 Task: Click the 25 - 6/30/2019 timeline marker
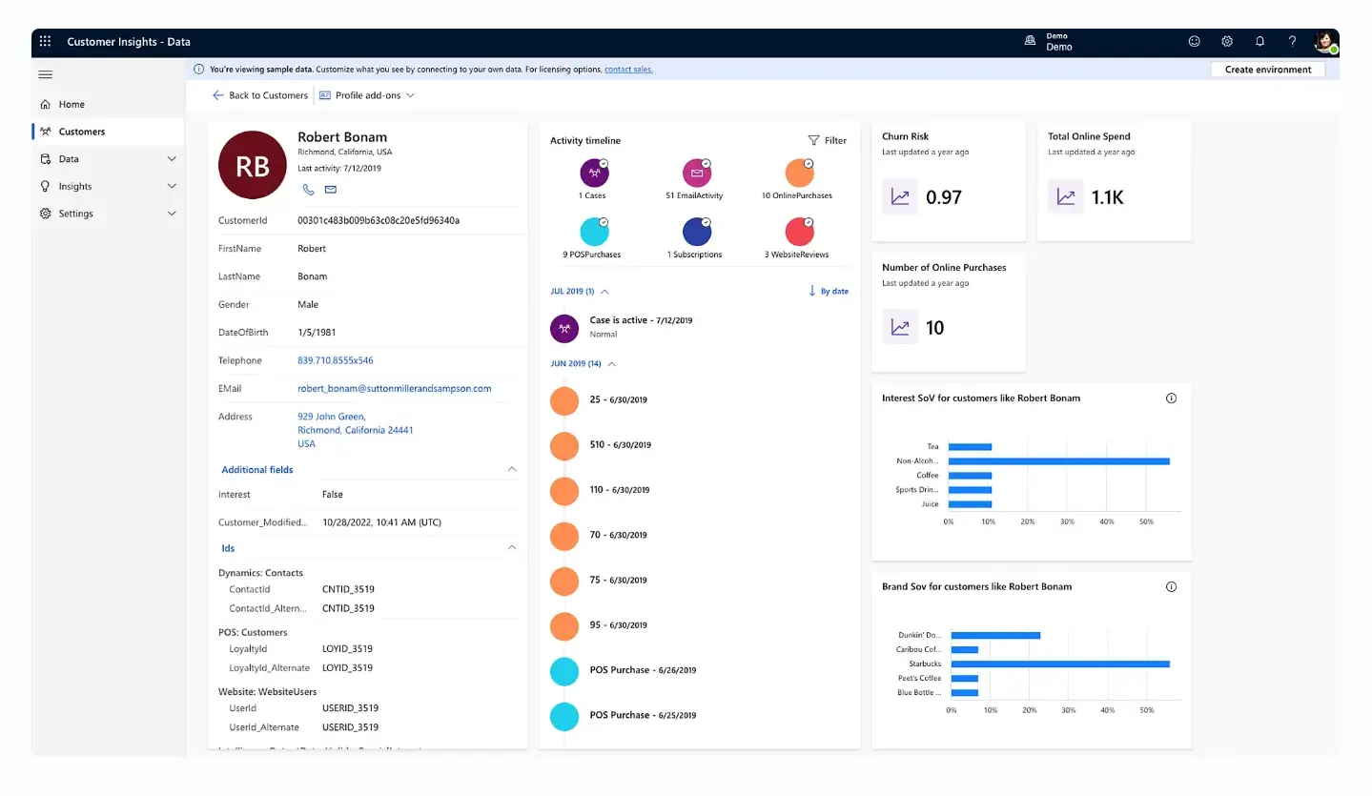(x=564, y=400)
